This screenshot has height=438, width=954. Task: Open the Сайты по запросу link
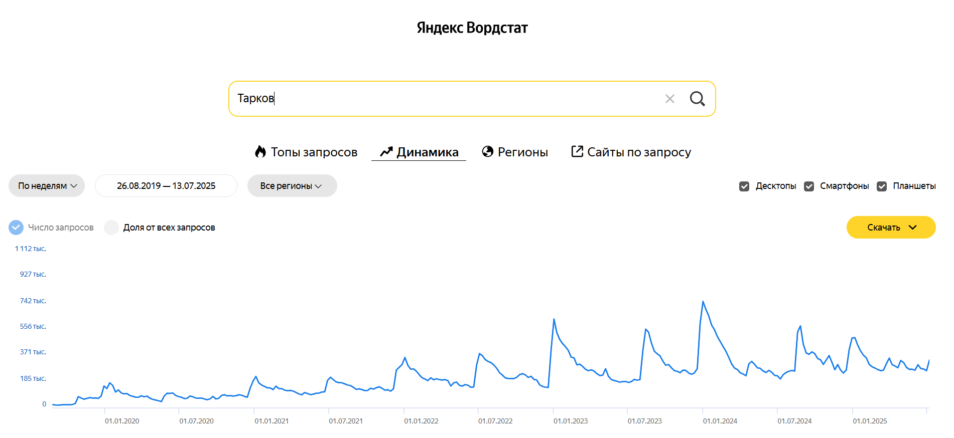tap(639, 152)
